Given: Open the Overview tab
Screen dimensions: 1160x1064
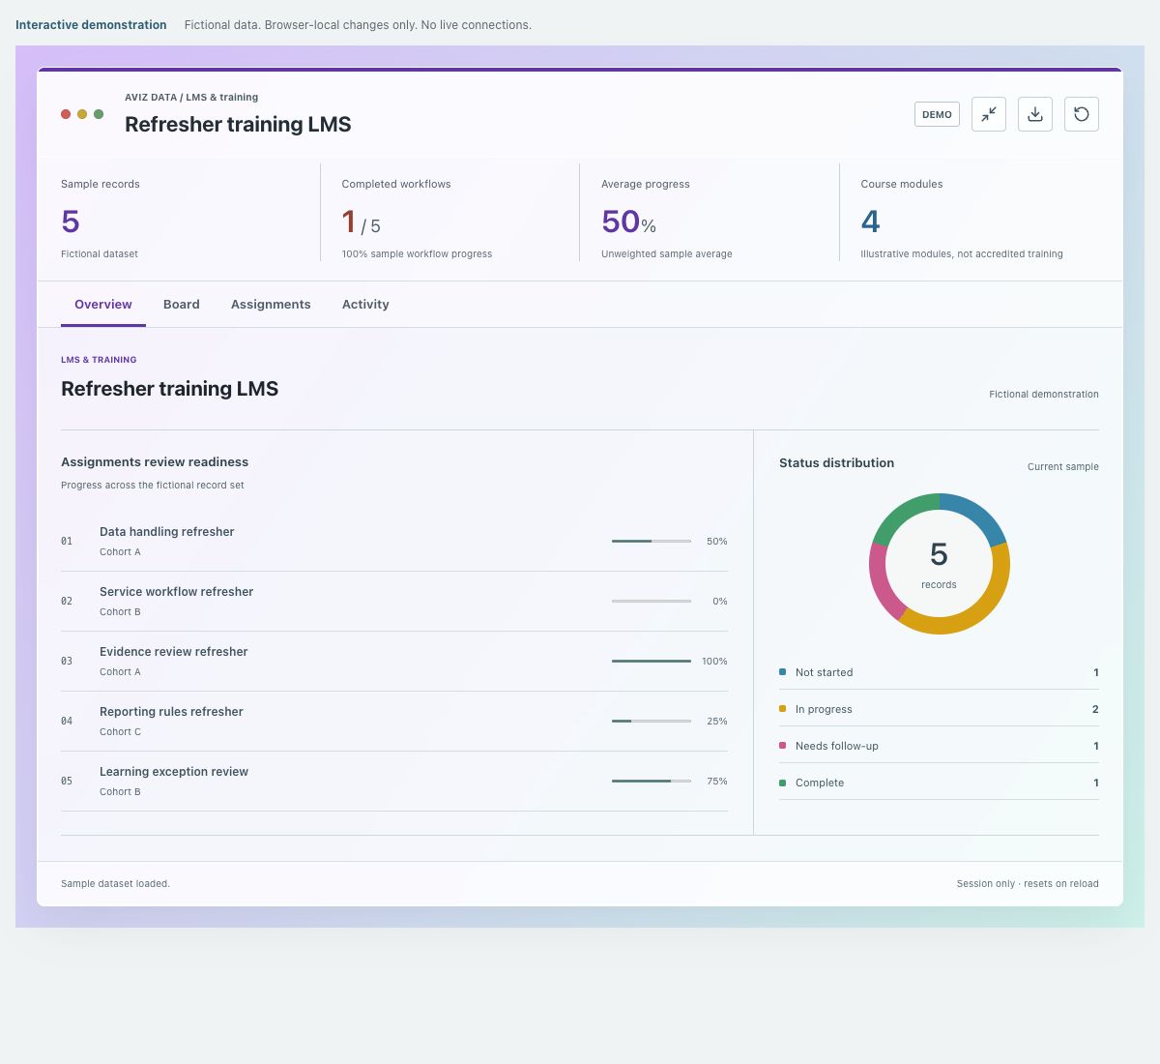Looking at the screenshot, I should [103, 304].
